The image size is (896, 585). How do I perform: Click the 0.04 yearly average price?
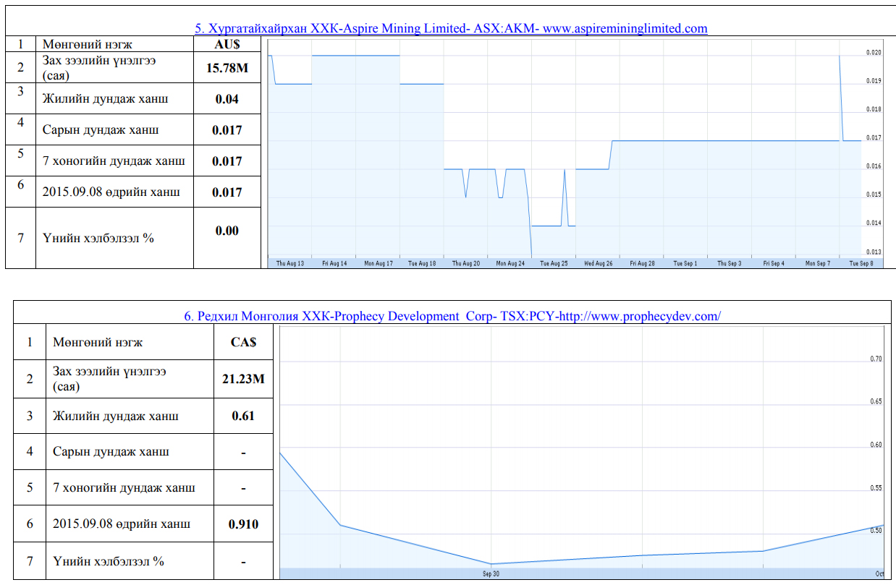point(227,99)
